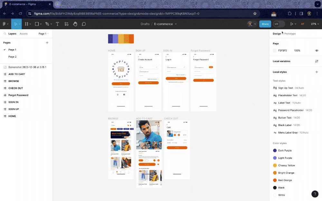Click the A? spell check icon
The width and height of the screenshot is (322, 201).
302,24
